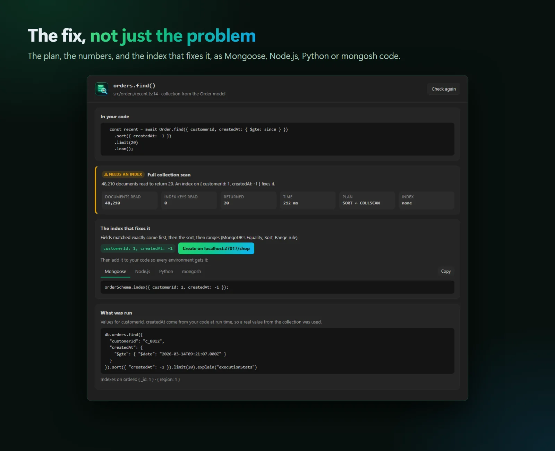Click the Plan stat SORT ← COLLSCAN
555x451 pixels.
click(367, 200)
